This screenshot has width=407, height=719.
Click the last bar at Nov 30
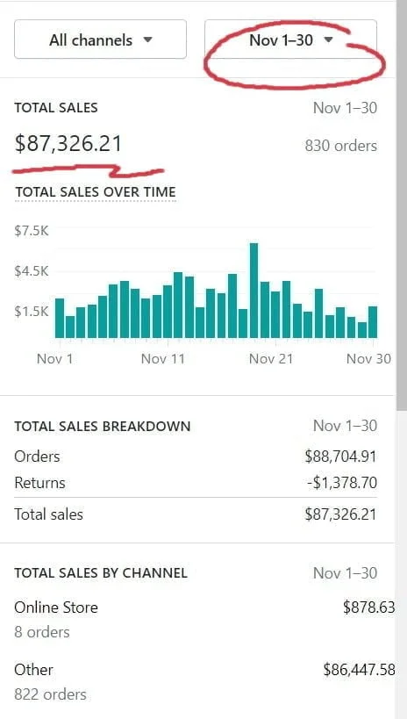[x=373, y=322]
